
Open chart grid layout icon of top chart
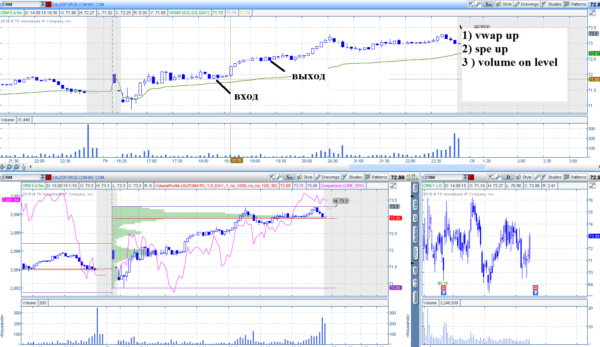click(x=592, y=12)
